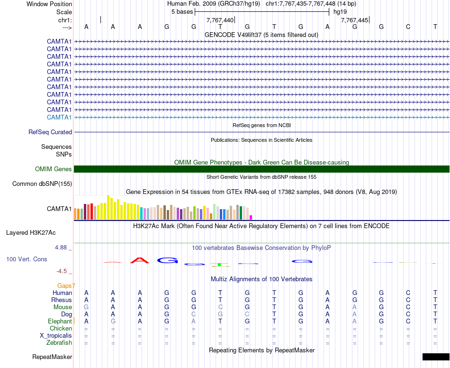Click the dark green OMIM gene bar
Image resolution: width=450 pixels, height=368 pixels.
tap(261, 169)
